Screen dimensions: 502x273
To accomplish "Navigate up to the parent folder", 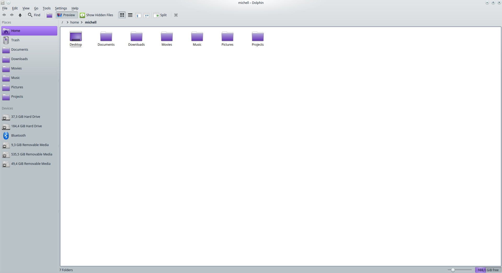I will coord(20,15).
